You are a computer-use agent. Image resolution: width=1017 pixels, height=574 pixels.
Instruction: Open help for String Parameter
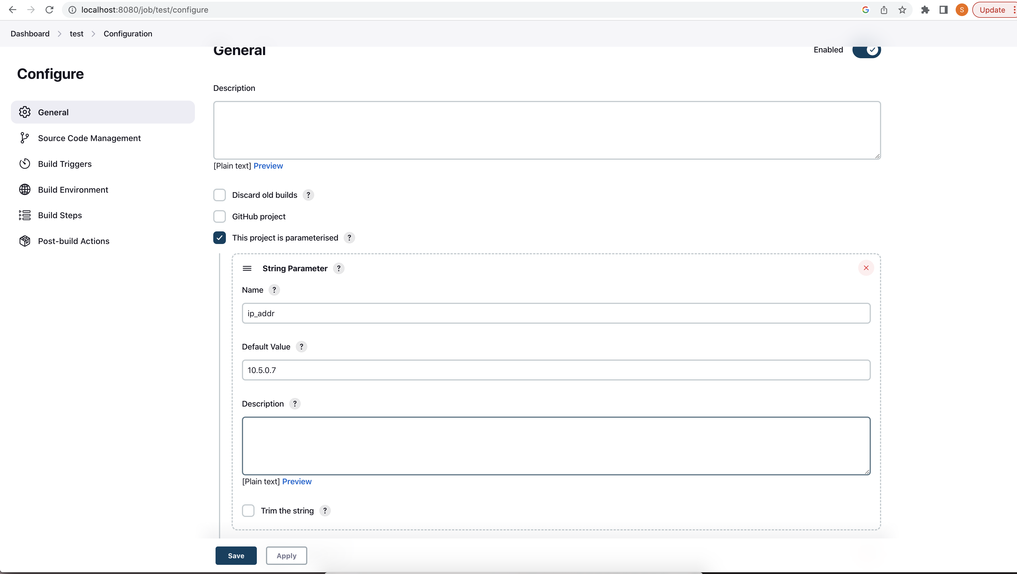click(x=338, y=268)
